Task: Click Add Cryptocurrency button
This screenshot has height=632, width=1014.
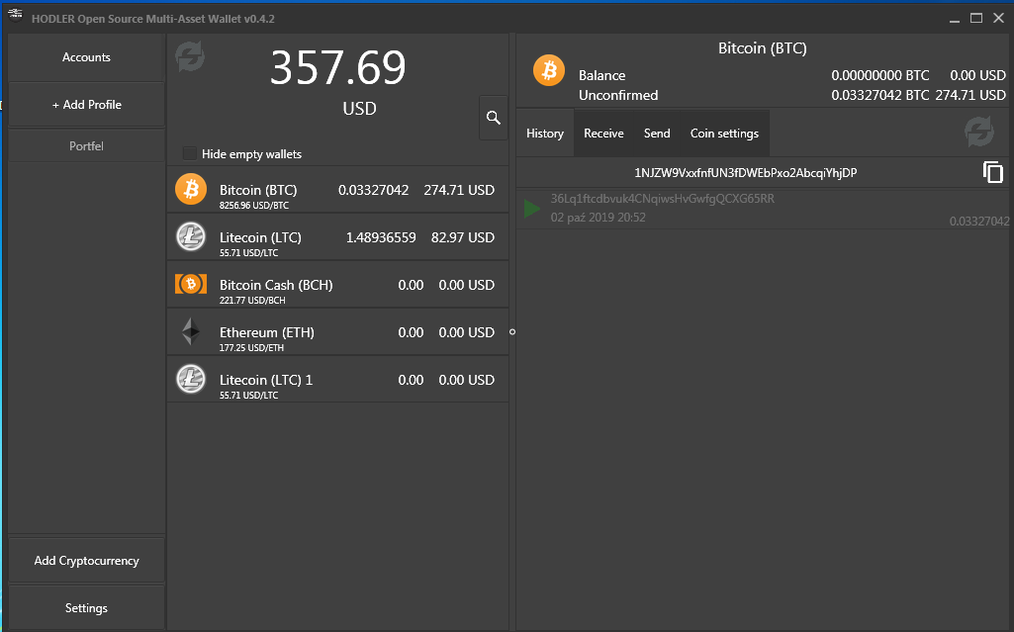Action: coord(87,560)
